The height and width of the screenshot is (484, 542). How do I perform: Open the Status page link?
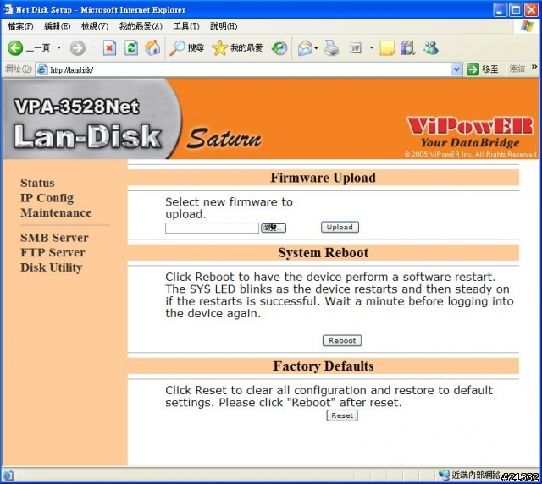37,183
